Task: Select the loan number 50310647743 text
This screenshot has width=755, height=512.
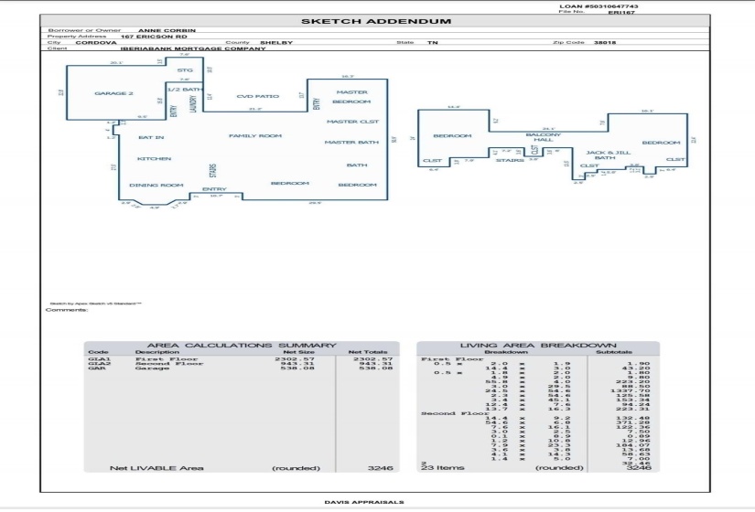Action: click(x=611, y=6)
